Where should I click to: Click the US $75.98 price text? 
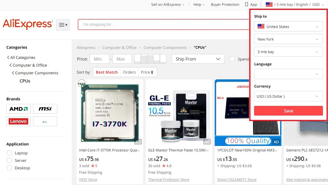click(89, 159)
